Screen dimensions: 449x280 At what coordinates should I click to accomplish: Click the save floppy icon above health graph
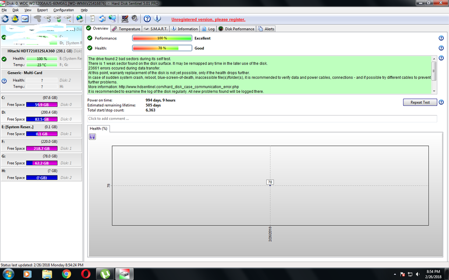(92, 136)
